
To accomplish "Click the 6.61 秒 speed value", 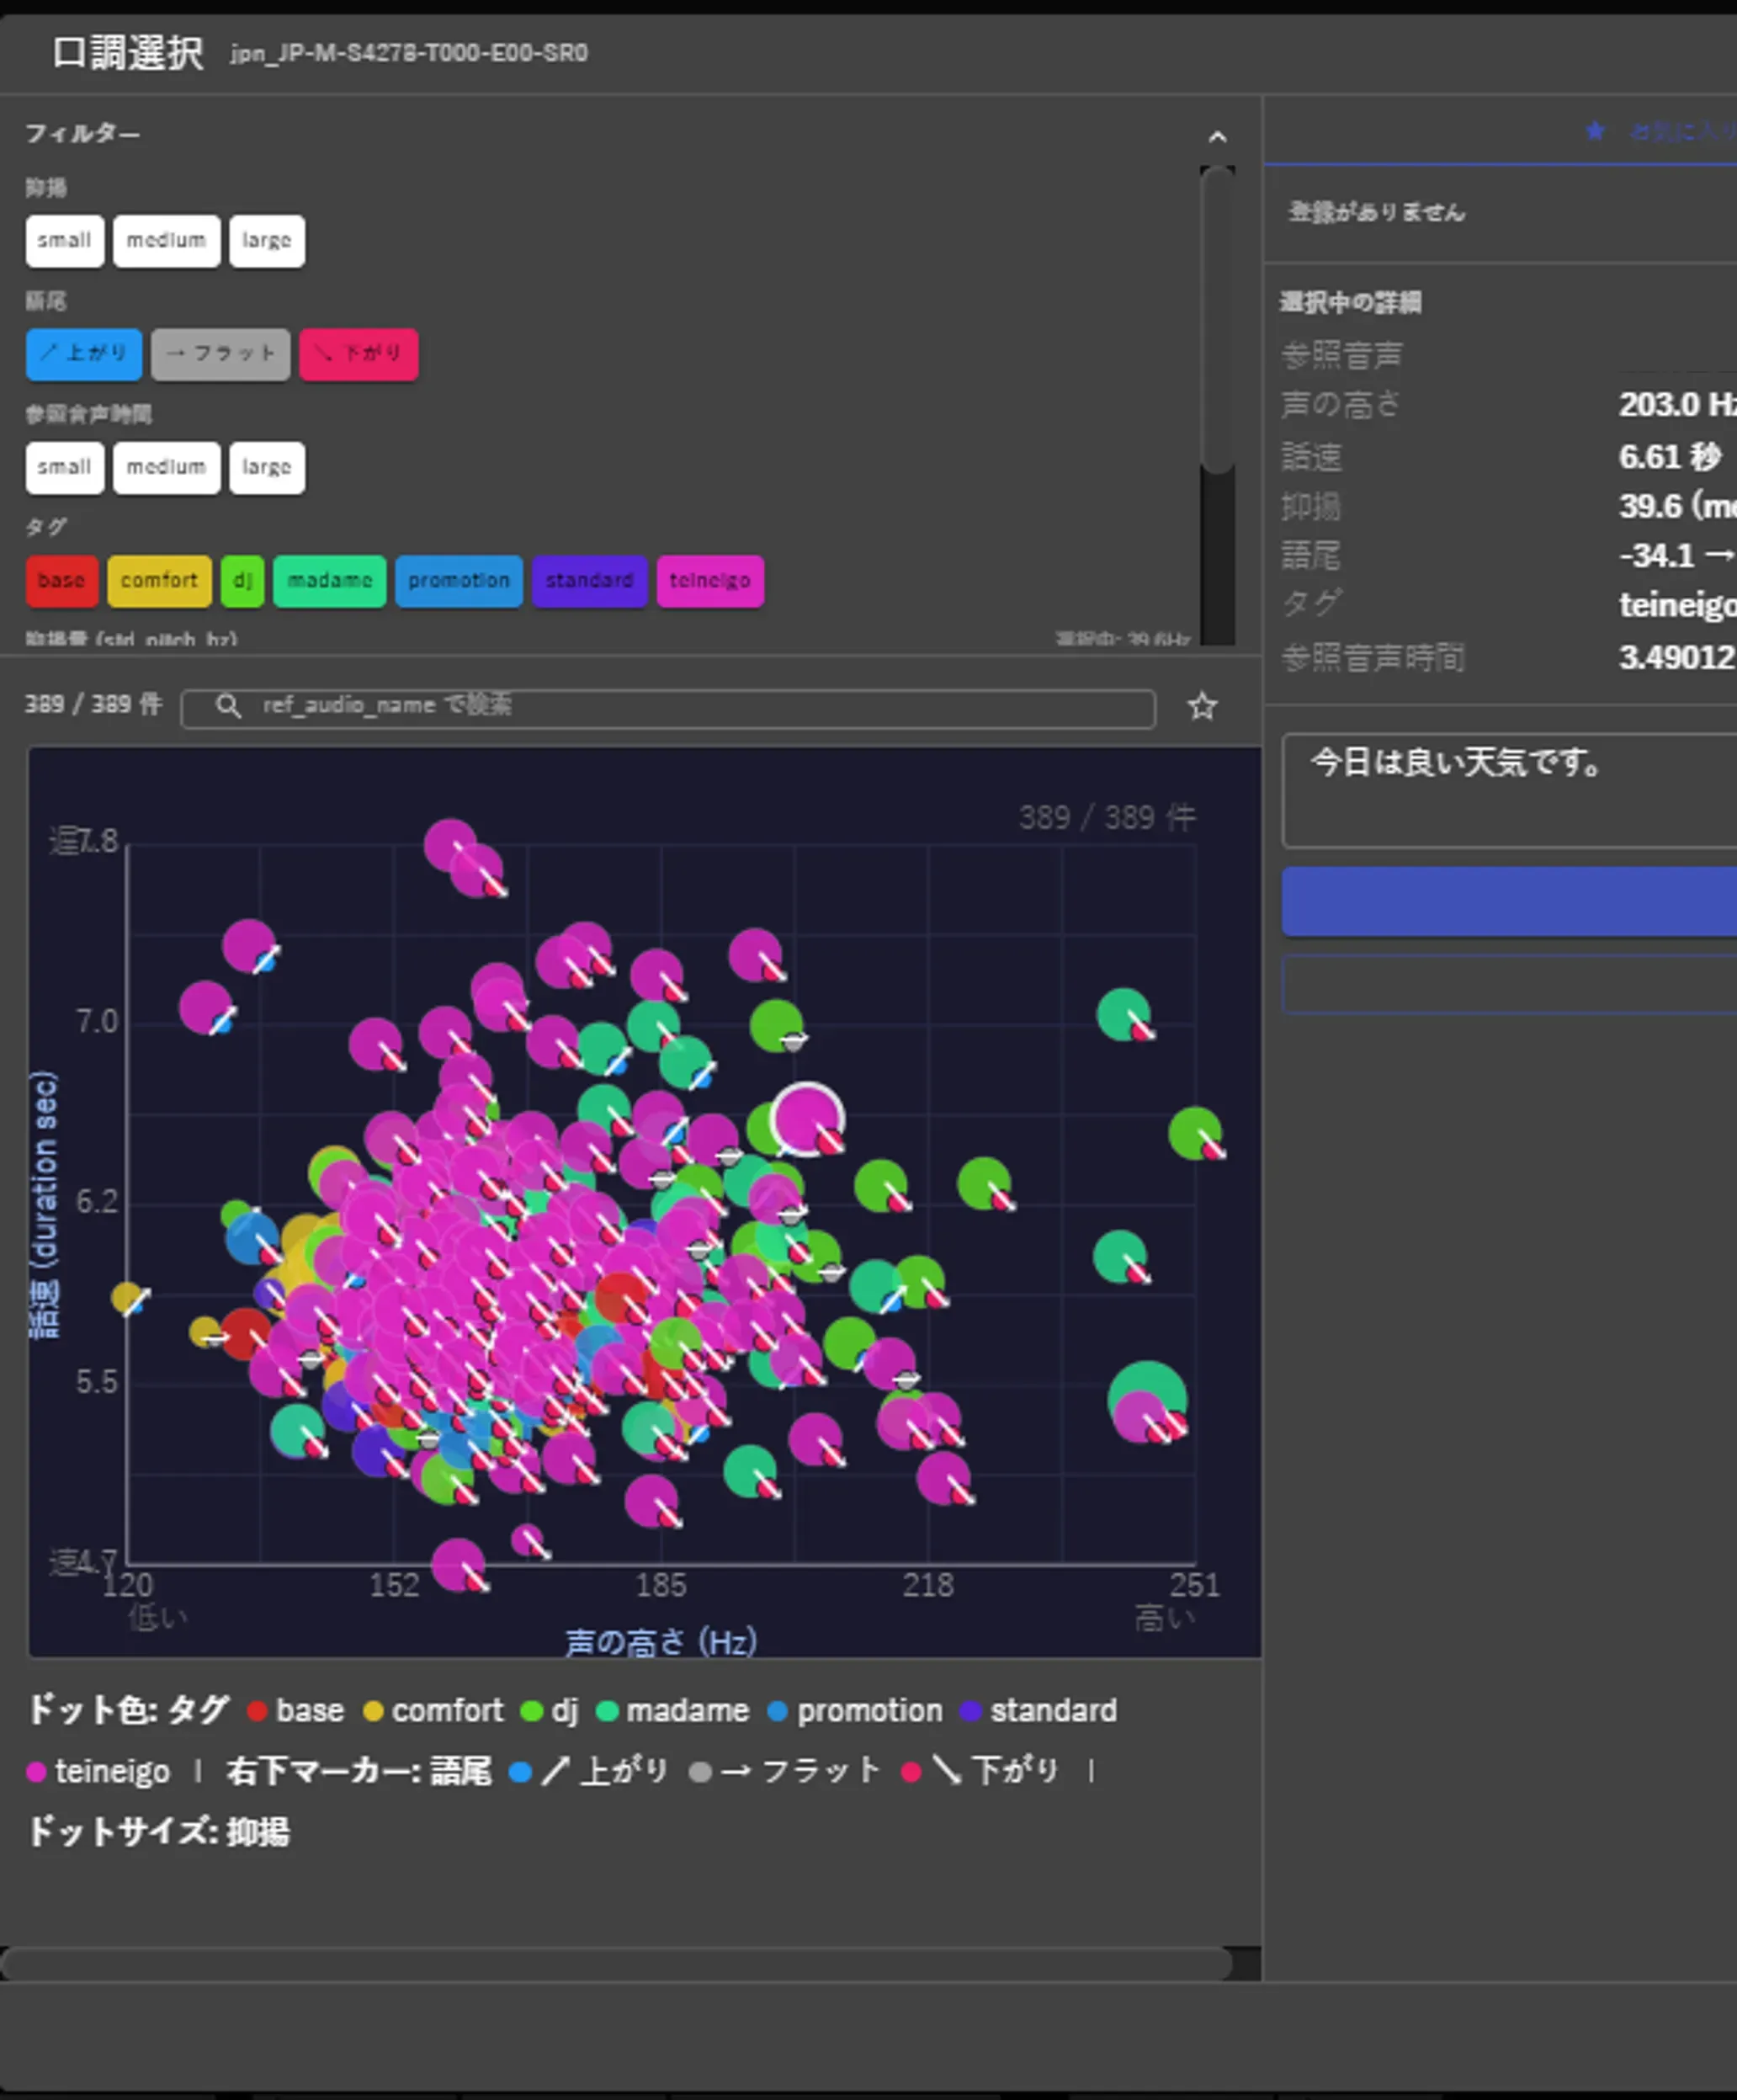I will tap(1669, 457).
